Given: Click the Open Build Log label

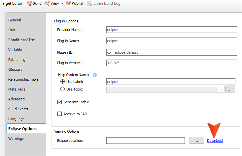Looking at the screenshot, I should click(x=107, y=3).
